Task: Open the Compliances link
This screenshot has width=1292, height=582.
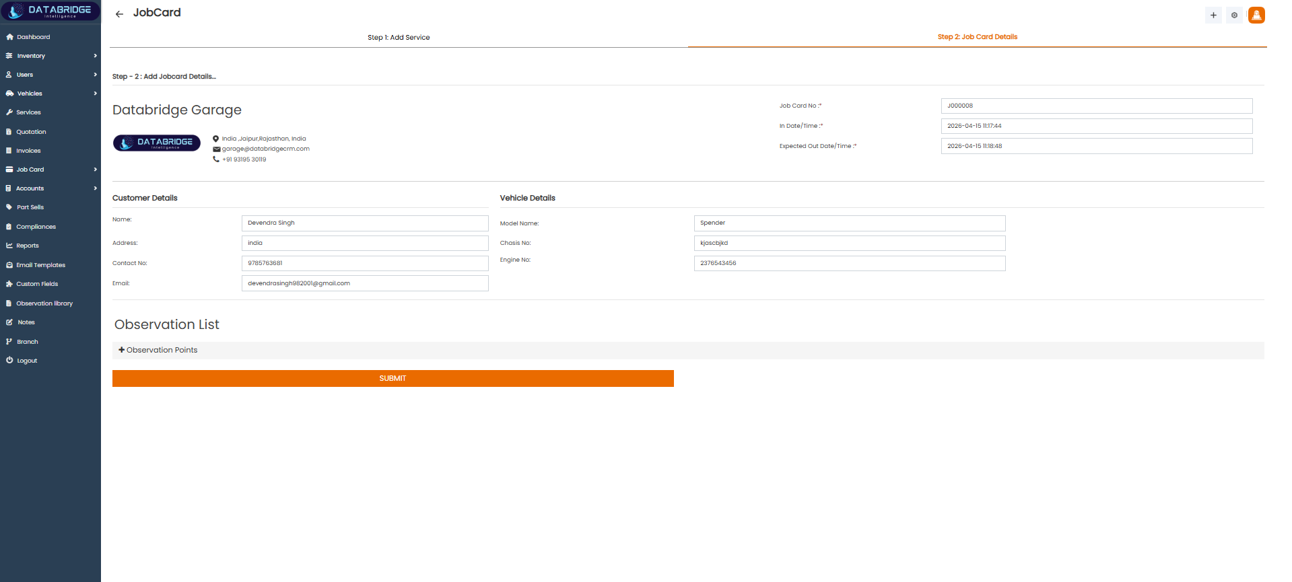Action: point(36,227)
